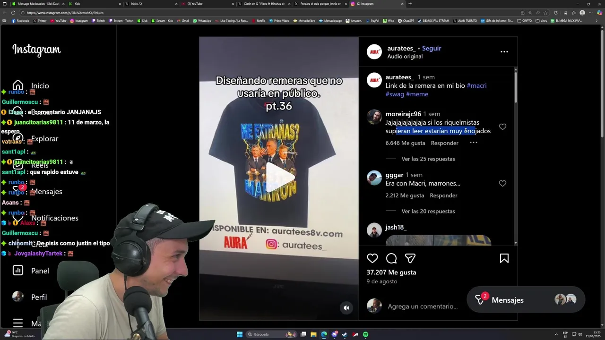Viewport: 605px width, 340px height.
Task: Open the hamburger Más menu in sidebar
Action: 18,323
